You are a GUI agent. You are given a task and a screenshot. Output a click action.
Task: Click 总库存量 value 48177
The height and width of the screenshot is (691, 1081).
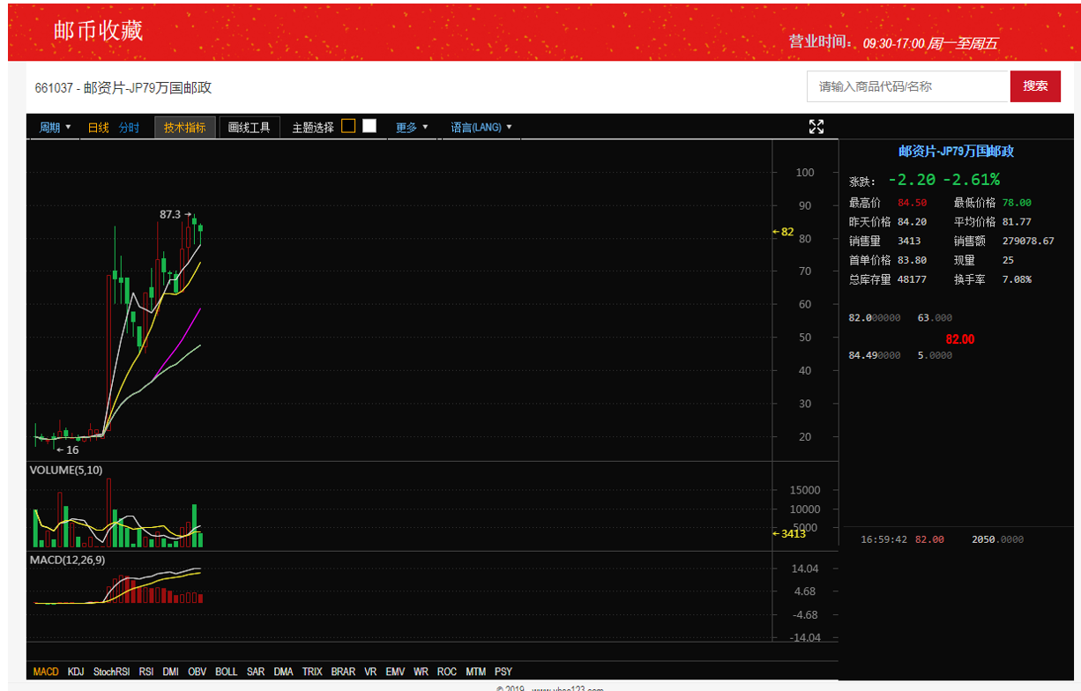(x=912, y=279)
